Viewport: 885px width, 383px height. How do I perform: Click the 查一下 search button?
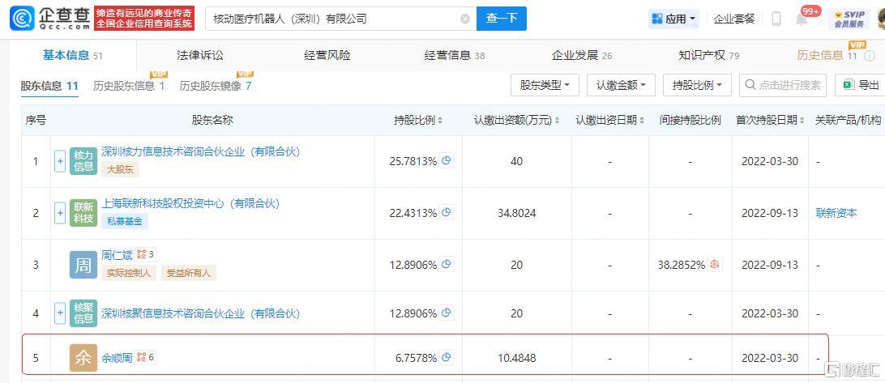tap(502, 19)
